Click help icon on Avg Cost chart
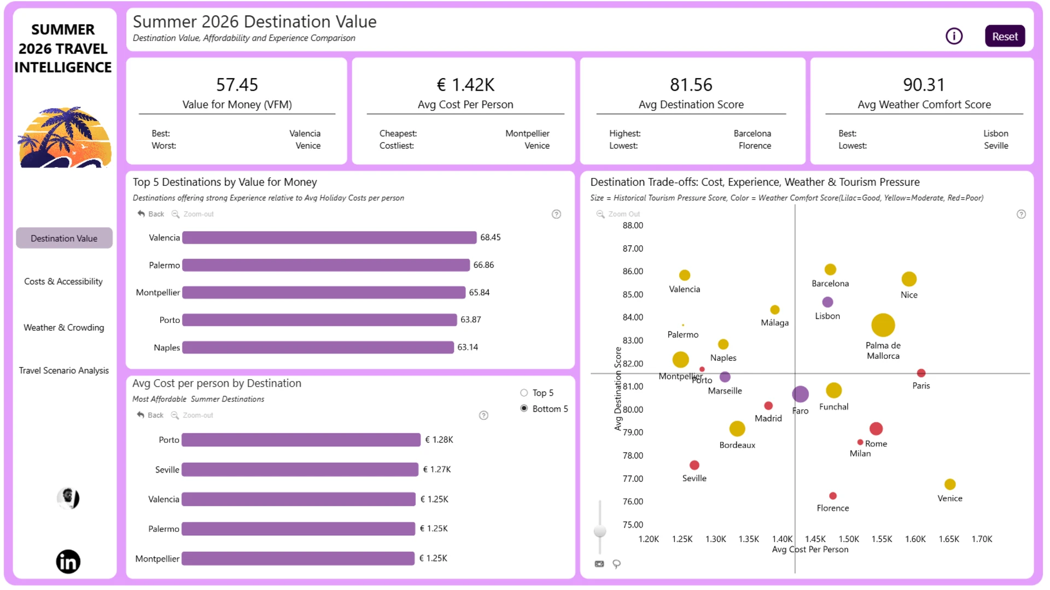The width and height of the screenshot is (1050, 590). (x=483, y=415)
